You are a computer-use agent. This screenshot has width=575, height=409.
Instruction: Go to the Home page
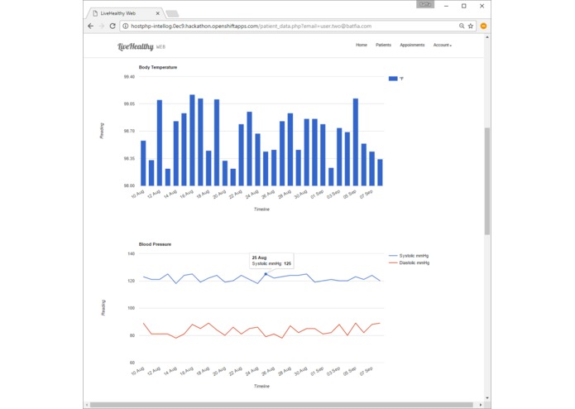coord(362,45)
